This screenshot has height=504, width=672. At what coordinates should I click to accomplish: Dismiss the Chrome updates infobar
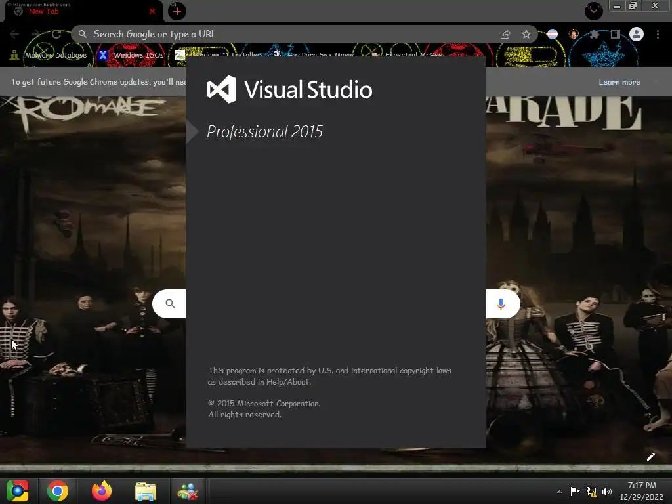click(656, 82)
